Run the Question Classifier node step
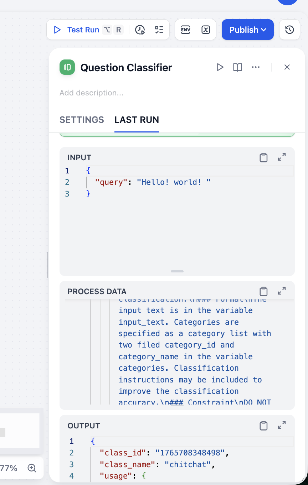Viewport: 308px width, 485px height. [220, 67]
